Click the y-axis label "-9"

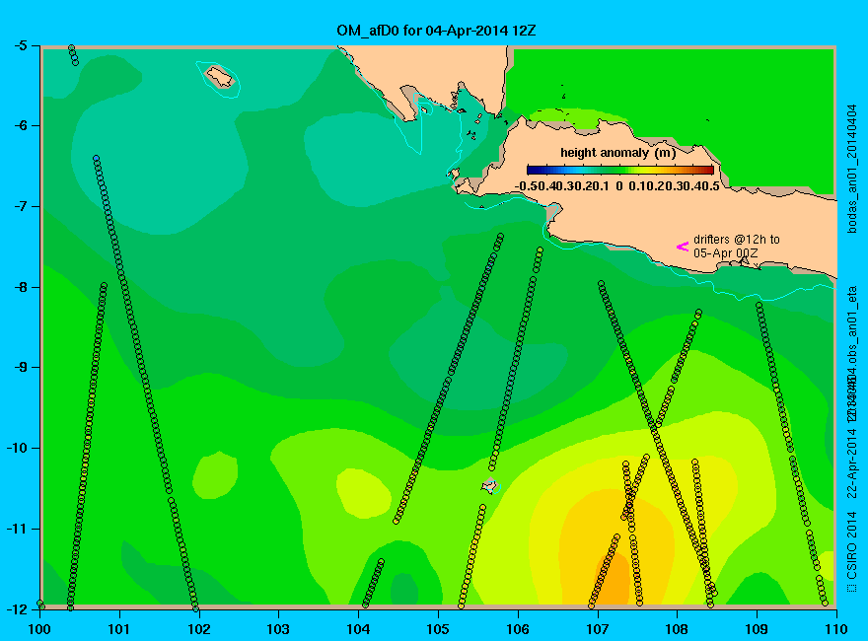click(x=20, y=367)
